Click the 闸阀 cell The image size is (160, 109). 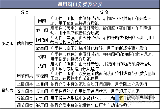(42, 21)
